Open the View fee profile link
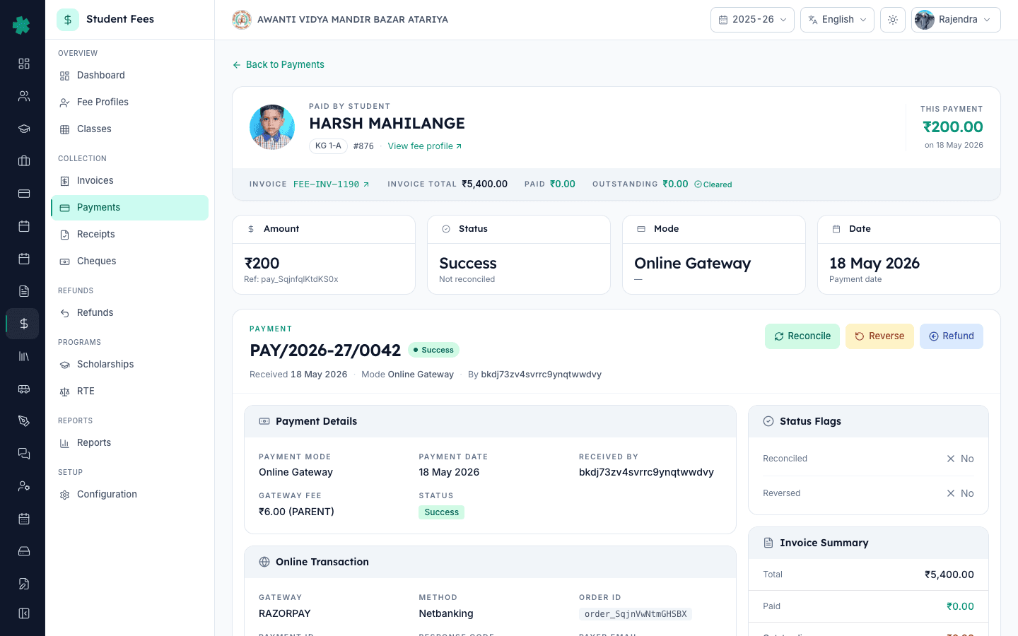Image resolution: width=1018 pixels, height=636 pixels. tap(425, 146)
